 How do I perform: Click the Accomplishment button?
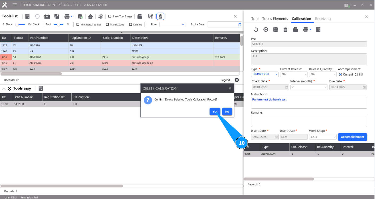(352, 137)
